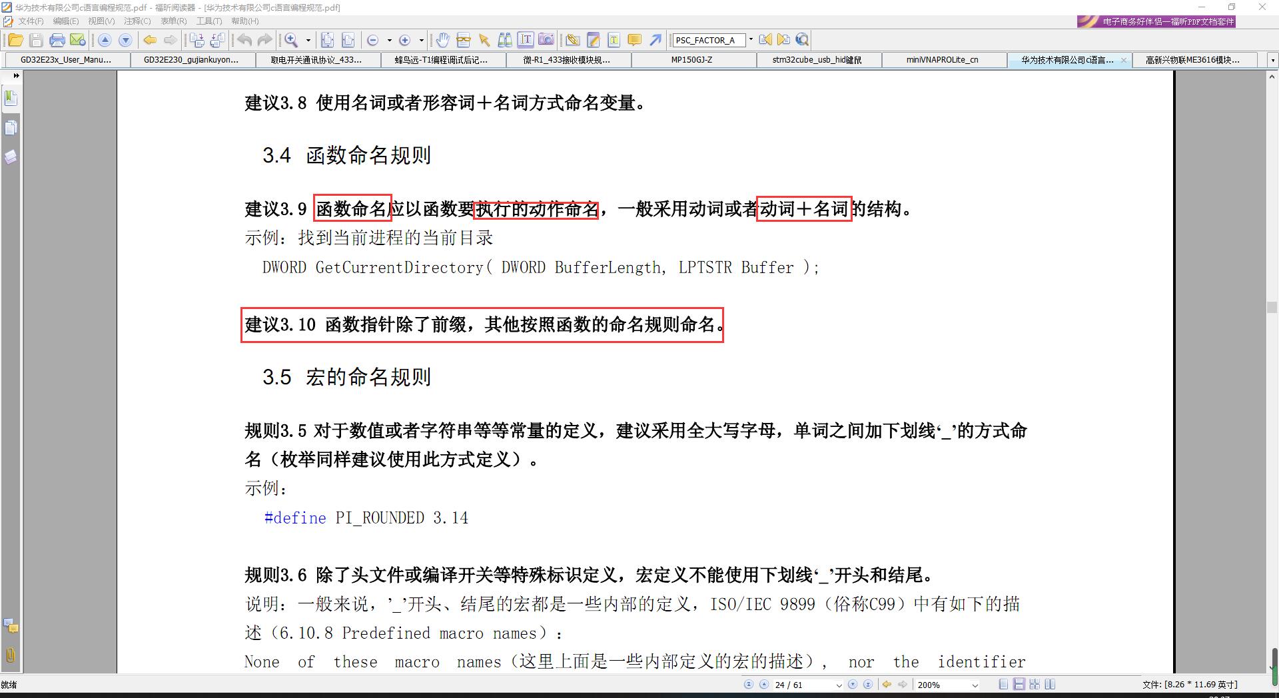The image size is (1279, 698).
Task: Switch to facing pages view mode
Action: point(1035,684)
